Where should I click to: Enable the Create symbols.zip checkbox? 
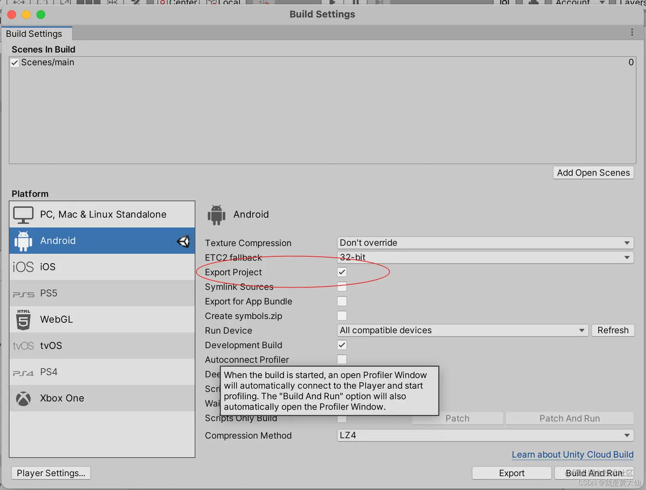342,316
